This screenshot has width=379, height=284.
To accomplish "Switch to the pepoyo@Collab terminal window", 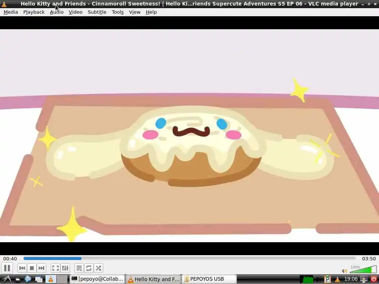I will [97, 279].
